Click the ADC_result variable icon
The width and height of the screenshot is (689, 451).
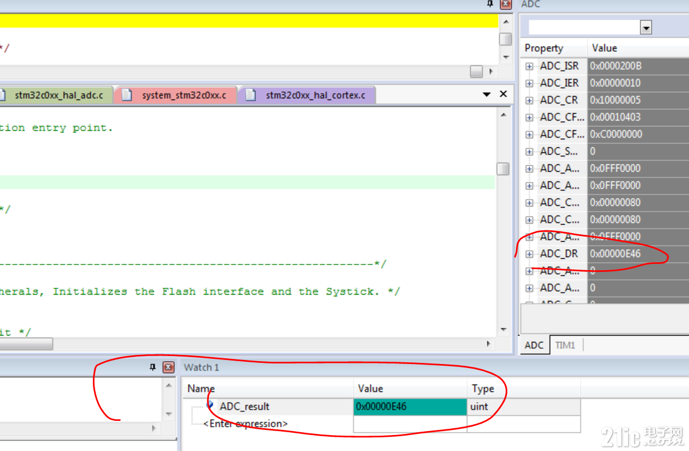[210, 406]
